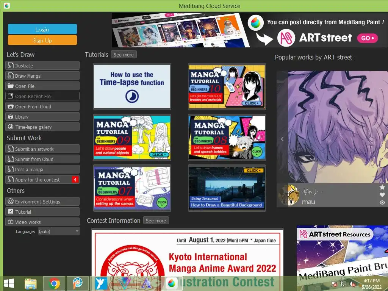Open Manga Tutorial 09 thumbnail

(132, 137)
